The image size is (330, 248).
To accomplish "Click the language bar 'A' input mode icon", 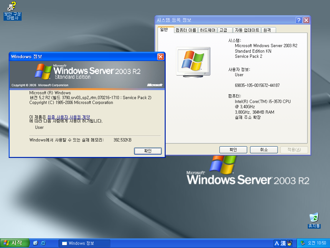I will click(277, 243).
